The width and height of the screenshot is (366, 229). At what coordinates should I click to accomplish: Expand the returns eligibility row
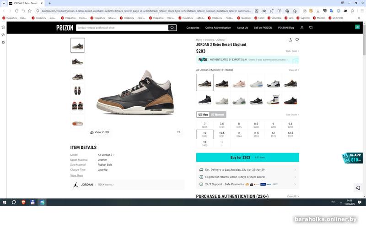coord(248,177)
